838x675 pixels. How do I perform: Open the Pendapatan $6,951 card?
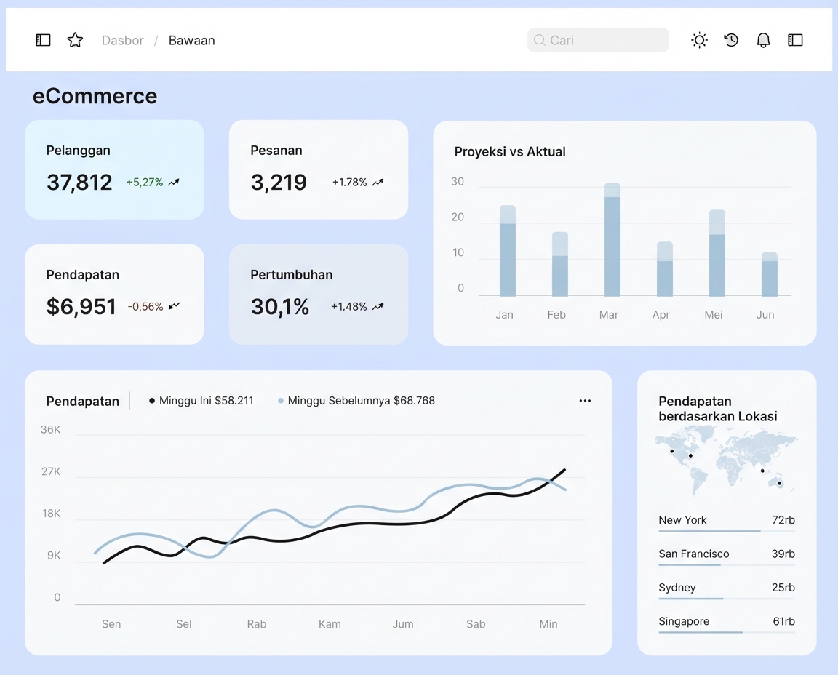tap(114, 295)
